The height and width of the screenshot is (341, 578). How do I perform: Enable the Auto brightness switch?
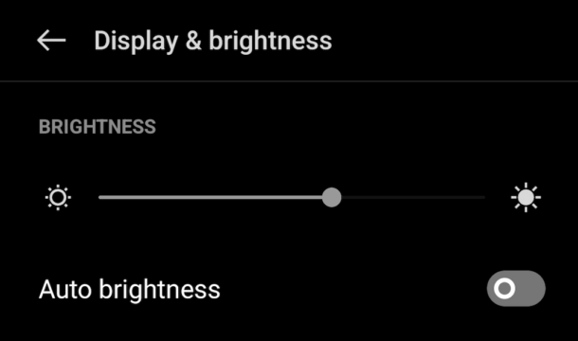516,288
